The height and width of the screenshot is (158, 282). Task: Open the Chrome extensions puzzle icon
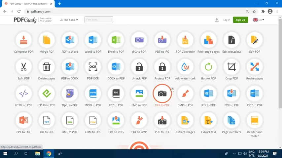263,11
